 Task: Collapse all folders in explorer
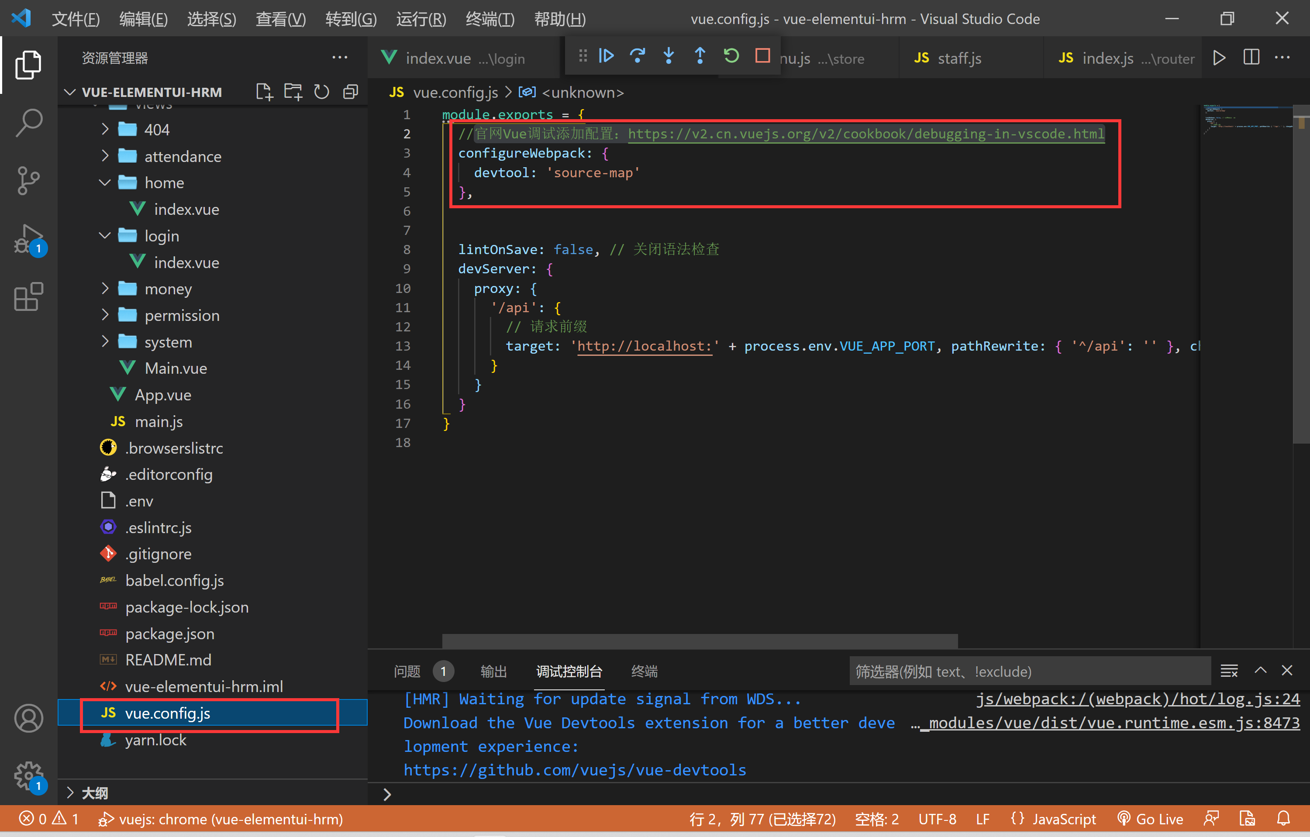[351, 92]
